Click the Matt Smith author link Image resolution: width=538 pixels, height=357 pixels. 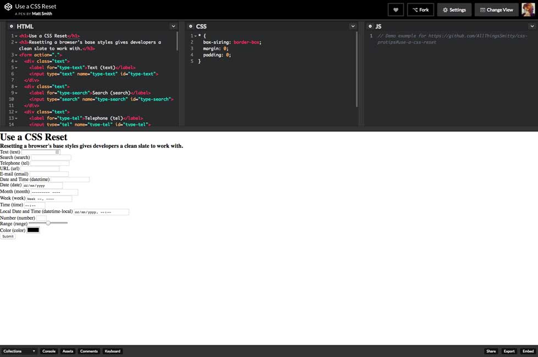pyautogui.click(x=42, y=14)
